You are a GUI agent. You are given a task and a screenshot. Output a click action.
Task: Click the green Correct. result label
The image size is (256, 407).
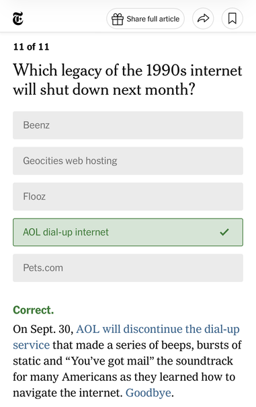click(x=34, y=310)
